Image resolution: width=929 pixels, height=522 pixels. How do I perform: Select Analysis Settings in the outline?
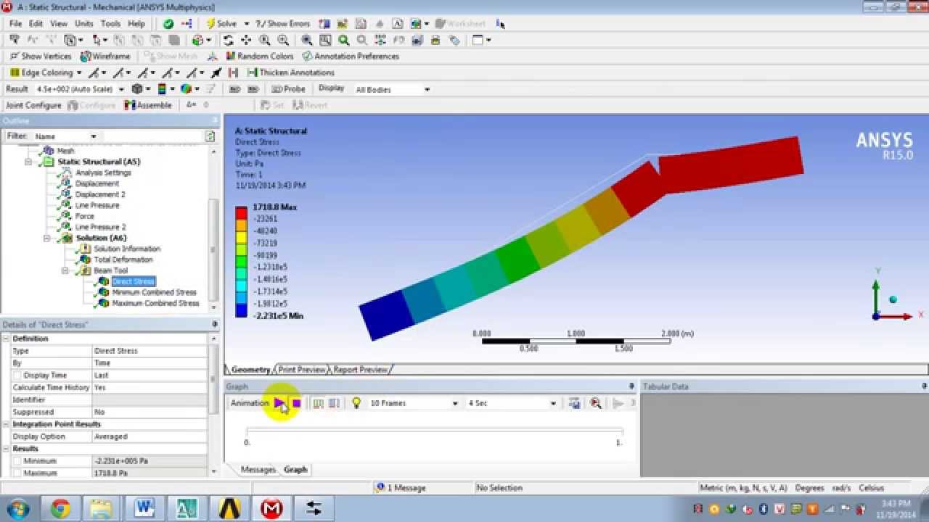coord(103,173)
